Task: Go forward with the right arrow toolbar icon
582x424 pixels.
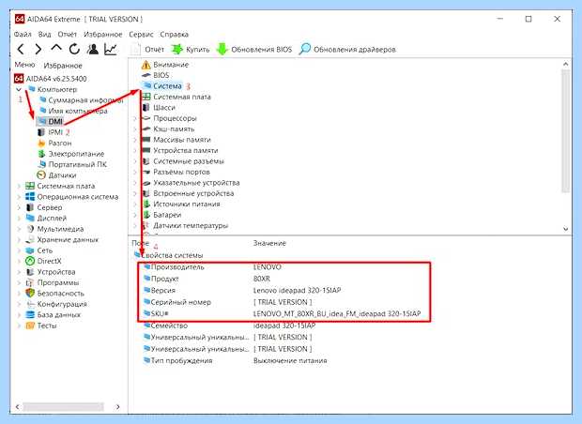Action: tap(38, 49)
